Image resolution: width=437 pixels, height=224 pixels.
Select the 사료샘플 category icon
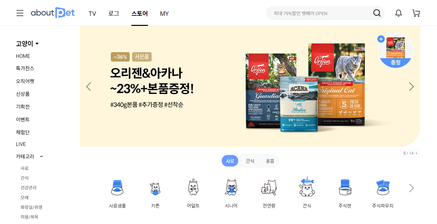(x=117, y=188)
